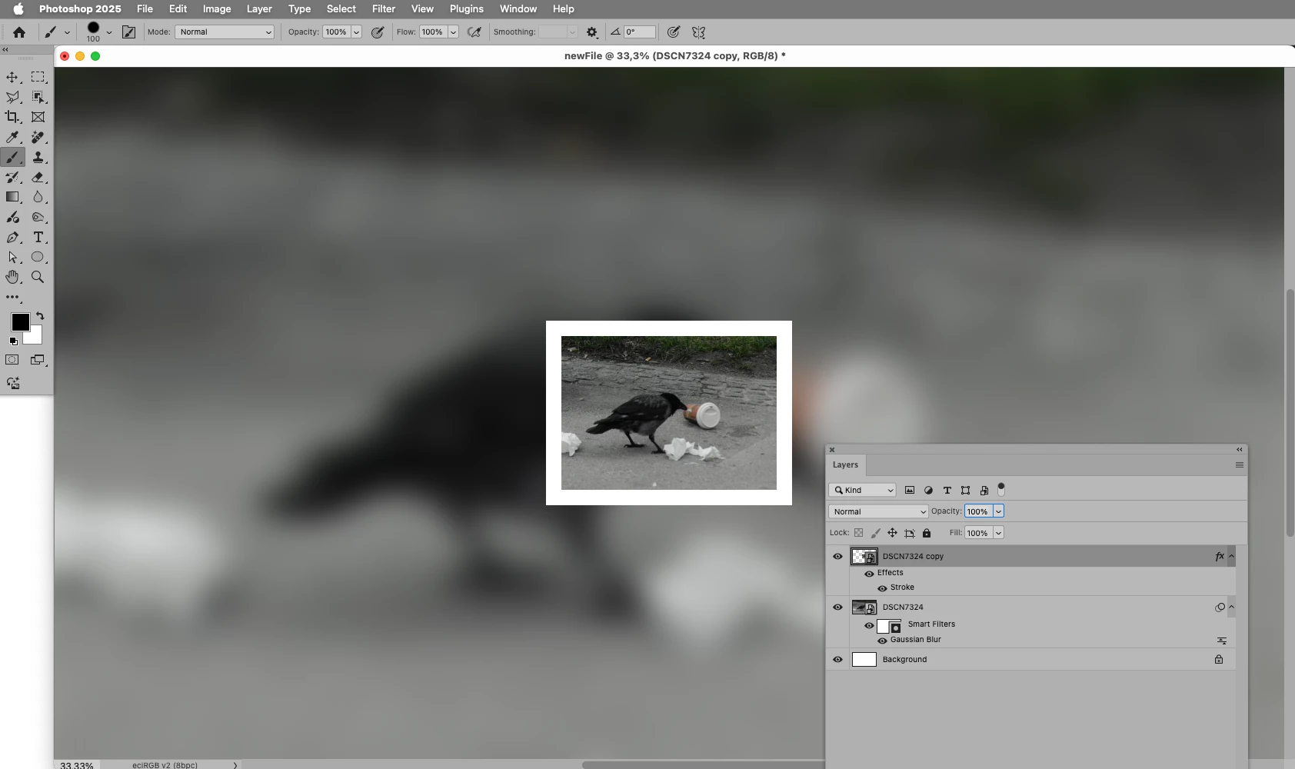1295x769 pixels.
Task: Toggle visibility of Effects on DSCN7324 copy
Action: (869, 574)
